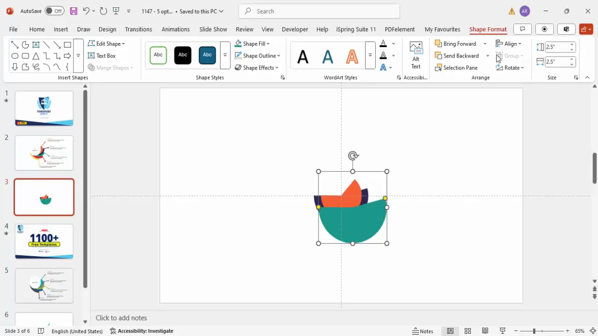598x336 pixels.
Task: Open the Align dropdown
Action: tap(509, 44)
